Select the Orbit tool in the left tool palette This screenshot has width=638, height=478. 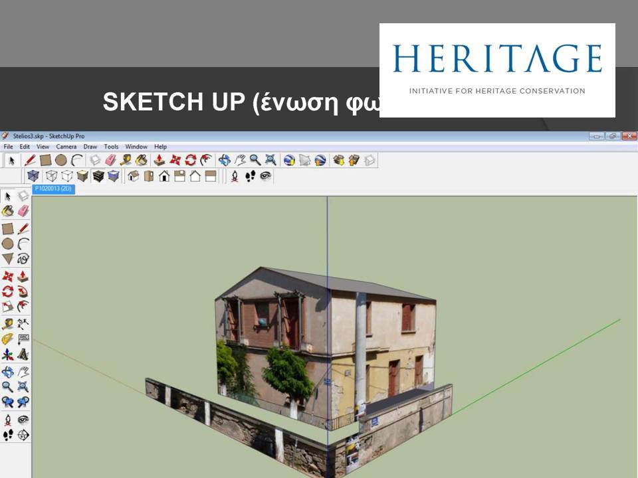tap(8, 372)
